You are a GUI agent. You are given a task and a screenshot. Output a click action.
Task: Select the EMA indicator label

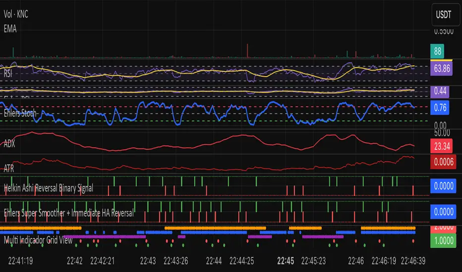coord(10,29)
